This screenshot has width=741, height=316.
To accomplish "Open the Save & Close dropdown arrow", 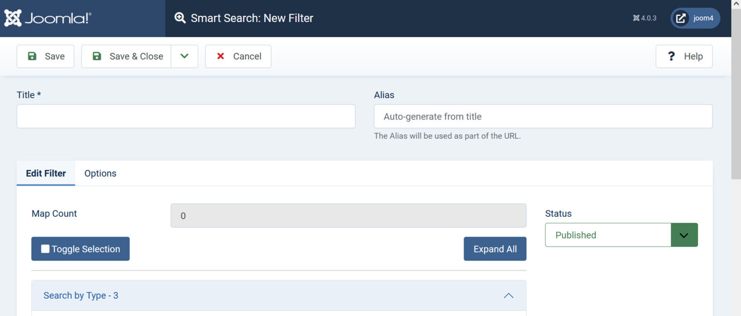I will (x=185, y=56).
